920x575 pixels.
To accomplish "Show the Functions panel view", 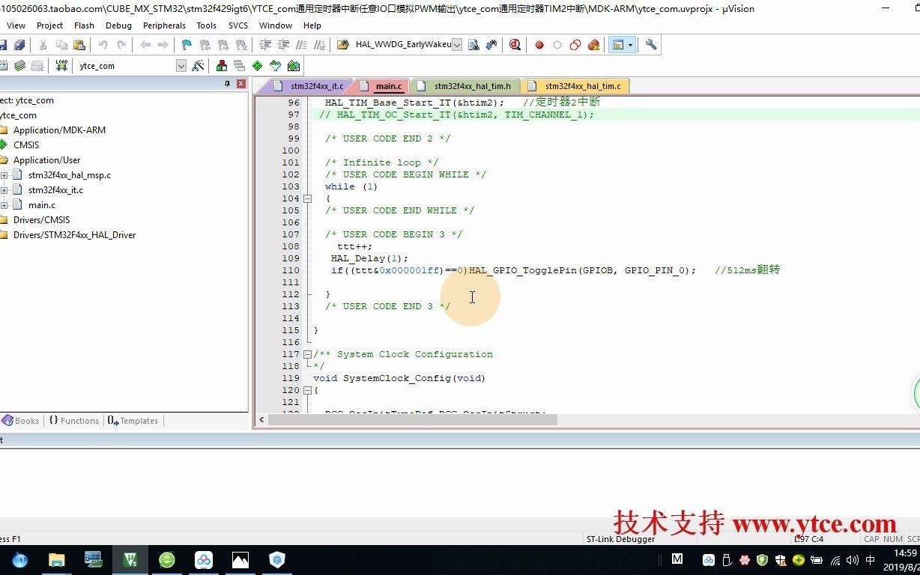I will [73, 420].
